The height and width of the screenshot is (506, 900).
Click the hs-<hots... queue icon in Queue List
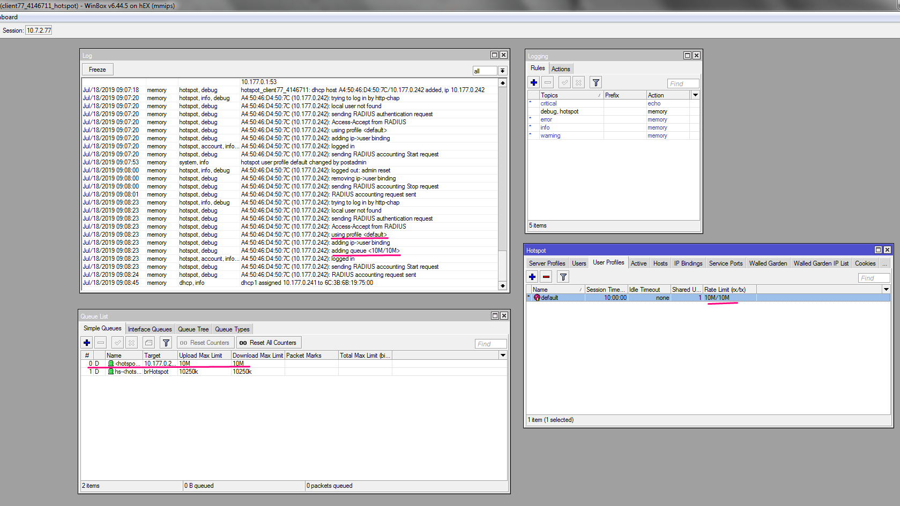pyautogui.click(x=111, y=372)
